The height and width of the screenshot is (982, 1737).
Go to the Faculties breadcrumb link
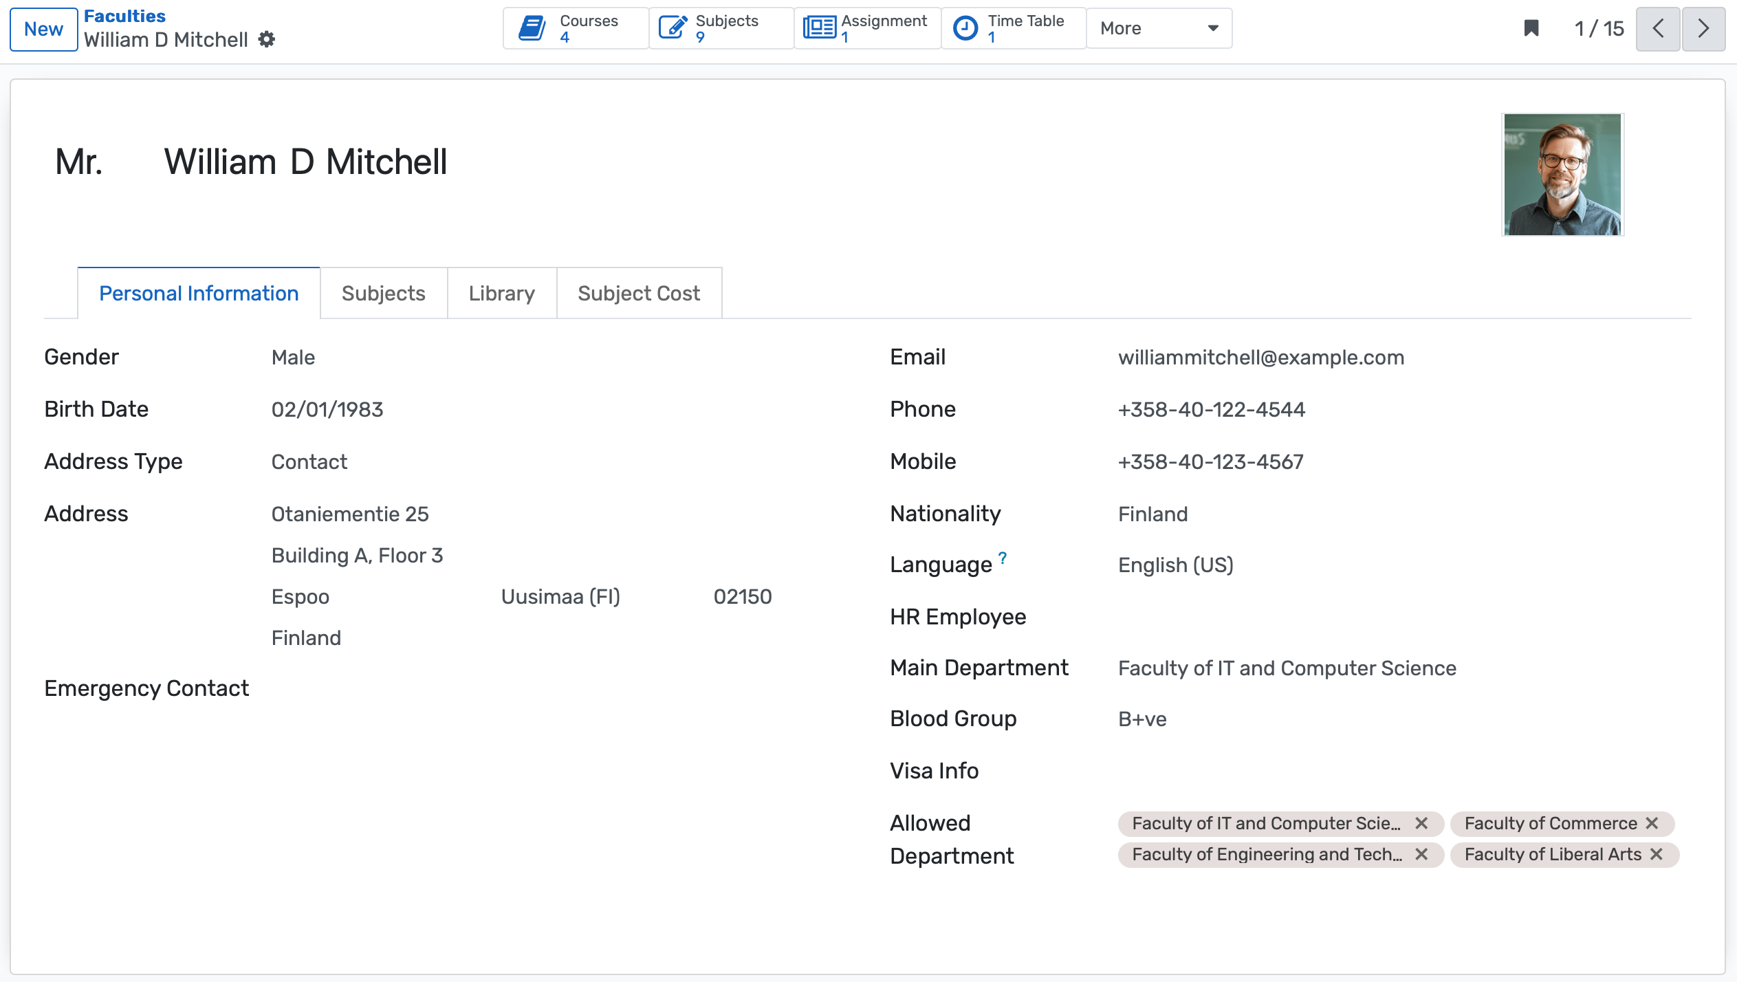click(x=124, y=16)
